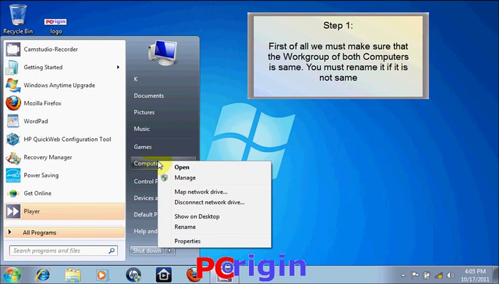The width and height of the screenshot is (499, 284).
Task: Open Music from Start menu
Action: tap(142, 129)
